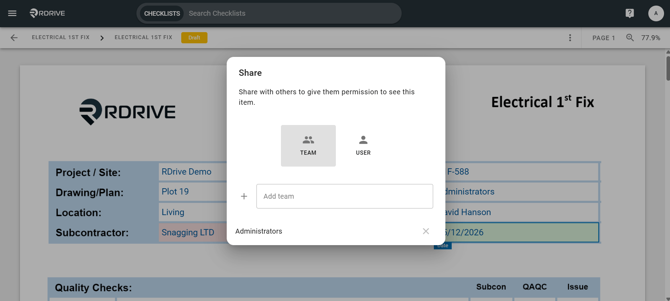Click the second ELECTRICAL 1ST FIX breadcrumb
The width and height of the screenshot is (670, 301).
pyautogui.click(x=143, y=37)
